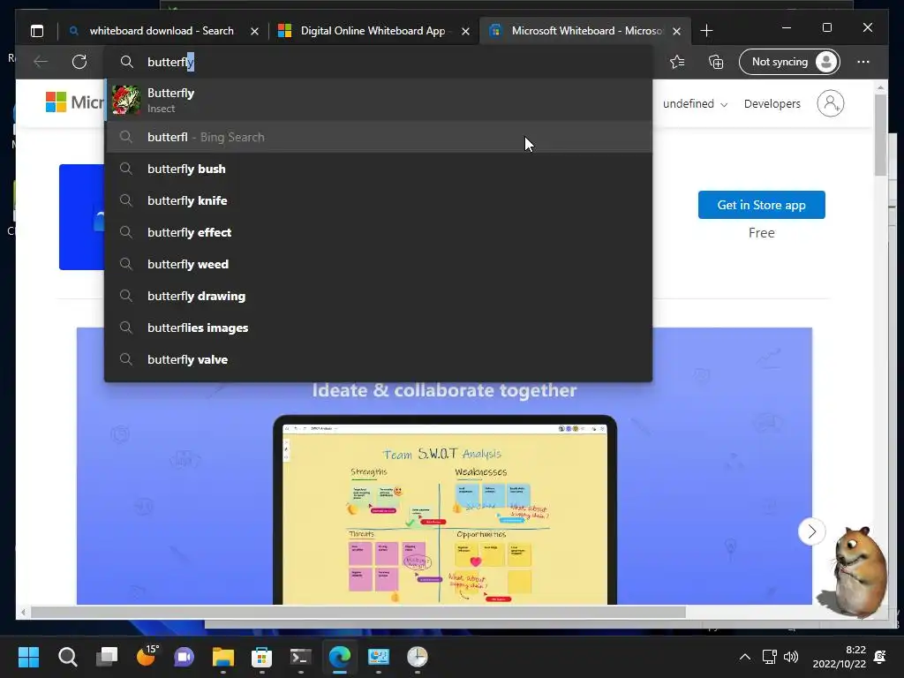Choose butterfly effect suggestion

pyautogui.click(x=378, y=232)
